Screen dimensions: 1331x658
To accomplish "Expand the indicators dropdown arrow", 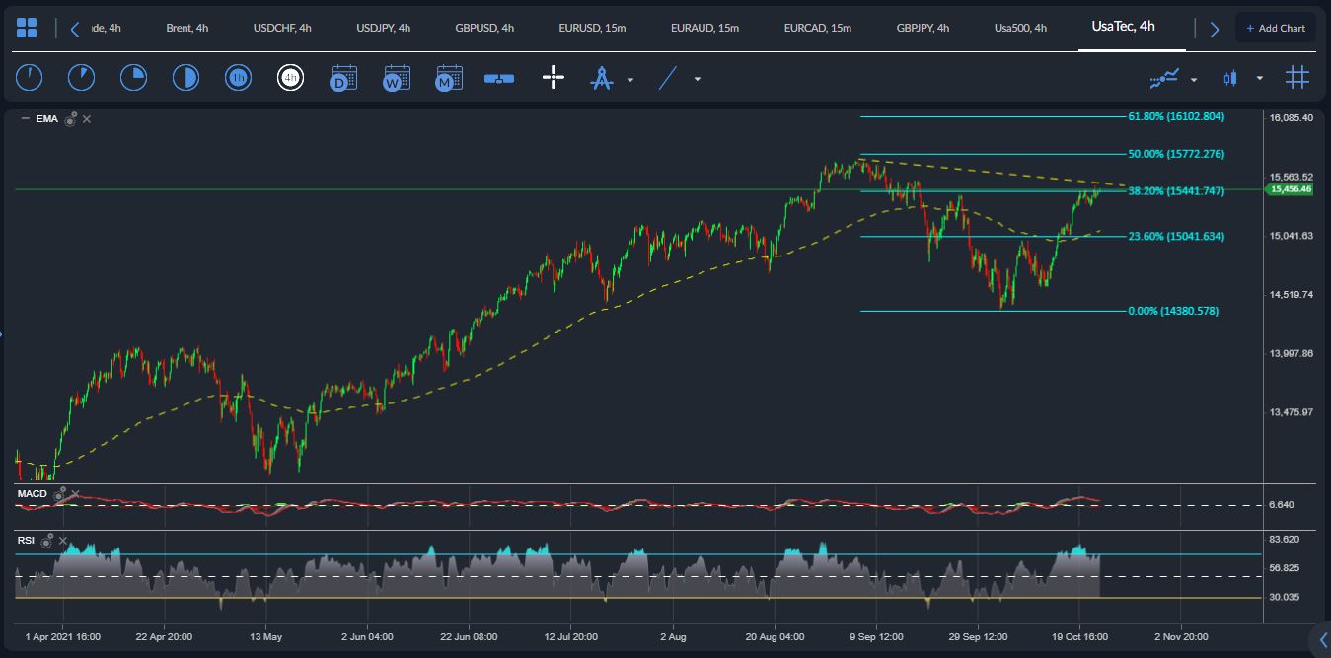I will click(x=1194, y=79).
